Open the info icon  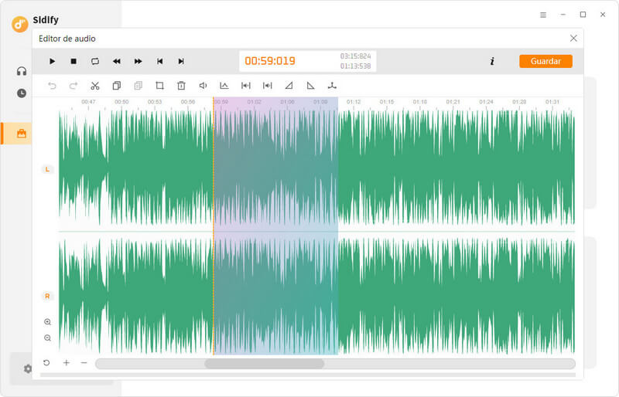[x=492, y=61]
